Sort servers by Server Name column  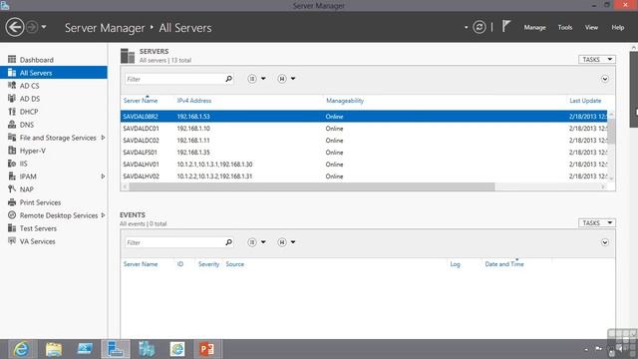coord(141,101)
